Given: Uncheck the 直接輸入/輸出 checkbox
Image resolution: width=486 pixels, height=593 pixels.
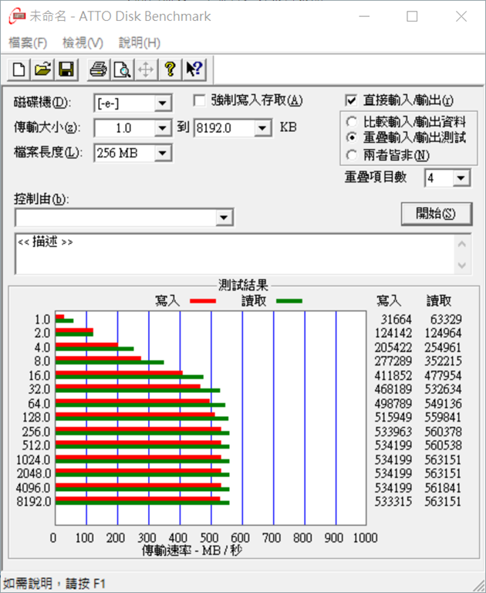Looking at the screenshot, I should click(352, 100).
